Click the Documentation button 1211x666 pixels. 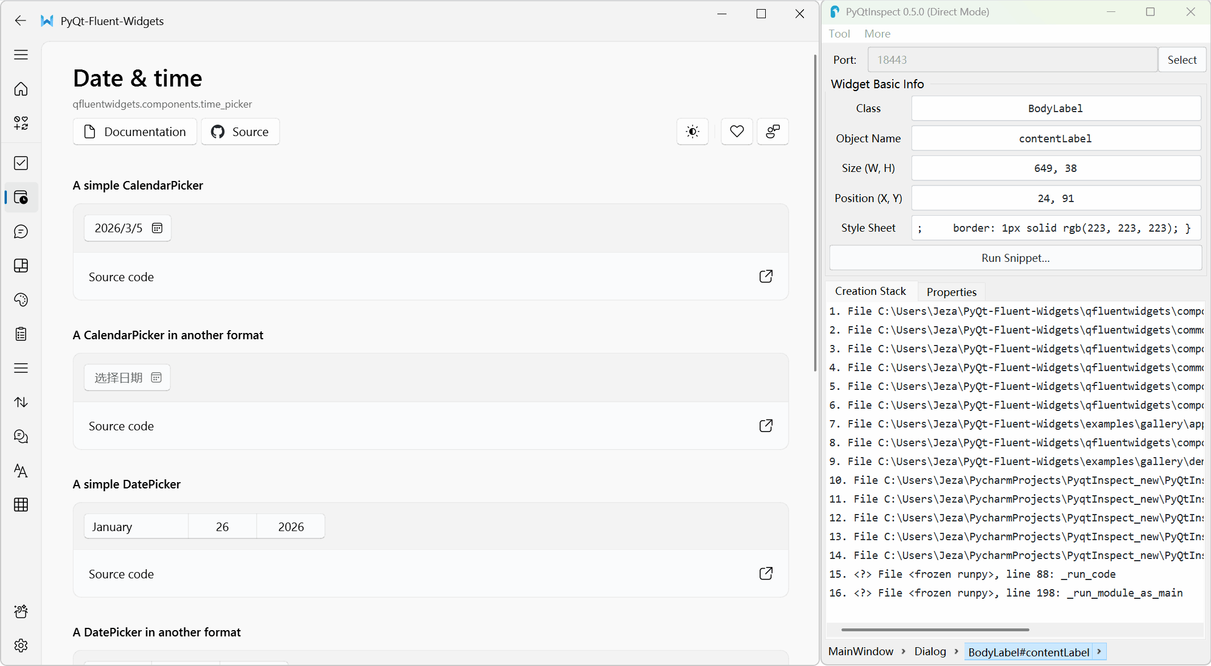tap(135, 131)
